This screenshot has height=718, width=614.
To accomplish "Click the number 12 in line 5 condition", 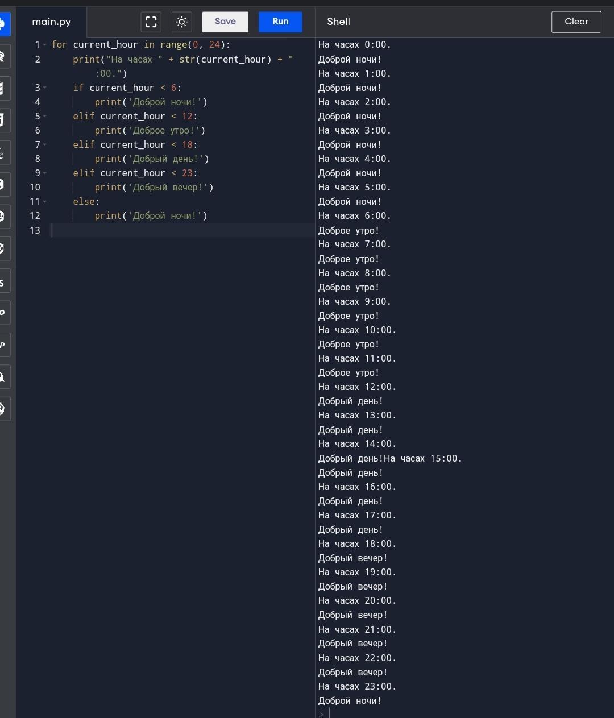I will point(187,116).
